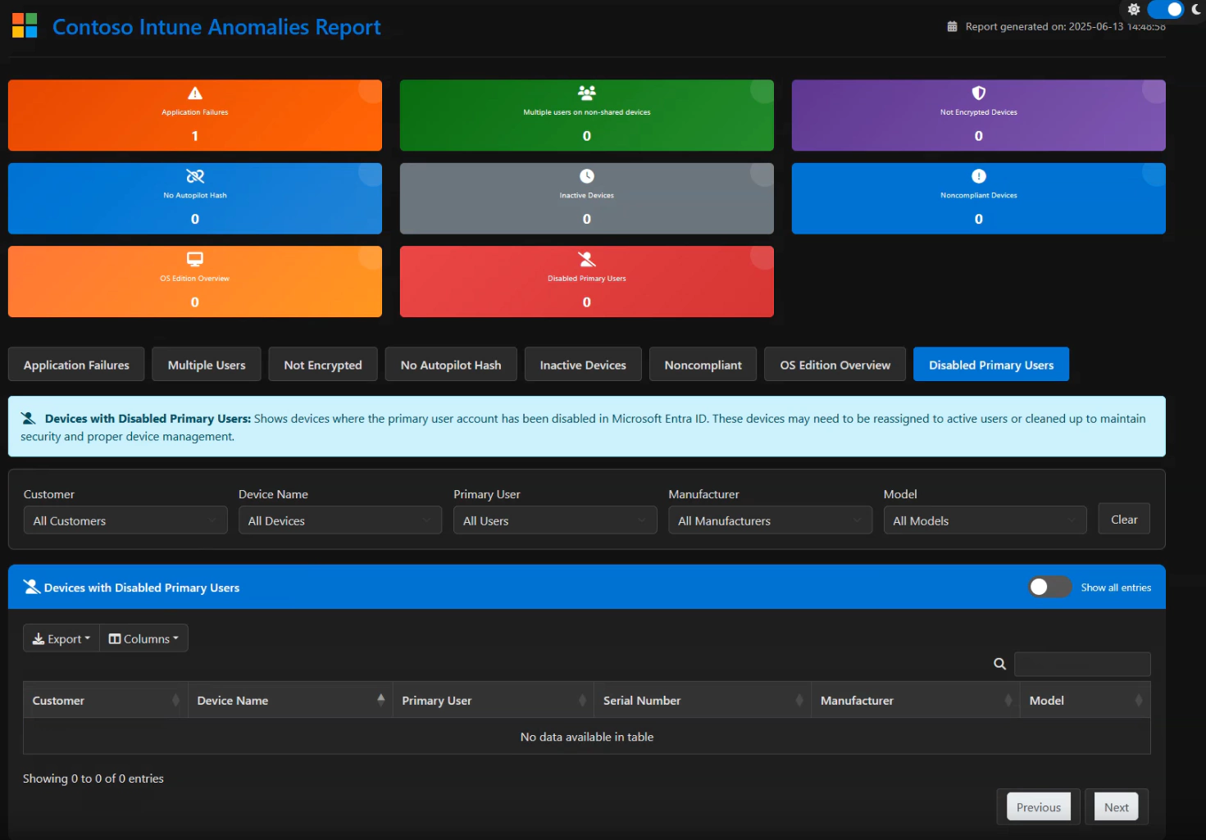Click the Multiple users group icon

(585, 92)
